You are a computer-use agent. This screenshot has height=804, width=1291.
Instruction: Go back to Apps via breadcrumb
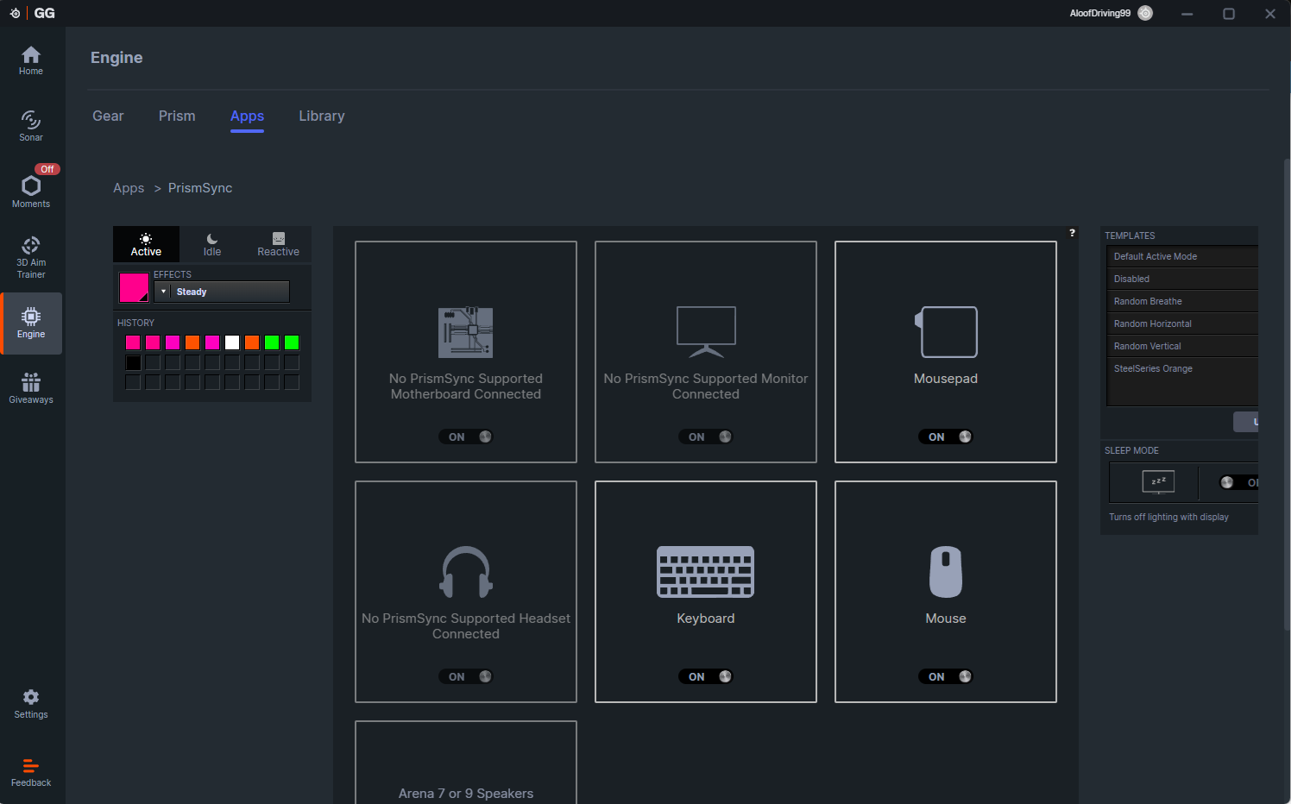(x=129, y=188)
